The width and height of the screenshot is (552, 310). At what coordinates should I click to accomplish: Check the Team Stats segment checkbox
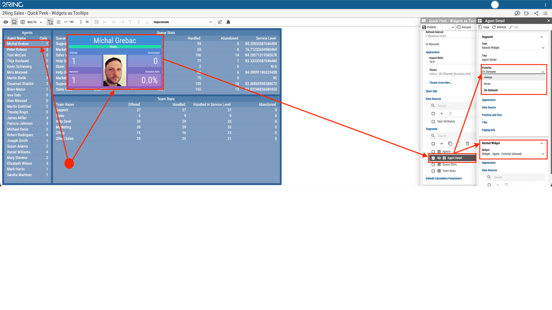(433, 171)
